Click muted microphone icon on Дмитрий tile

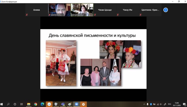50,15
